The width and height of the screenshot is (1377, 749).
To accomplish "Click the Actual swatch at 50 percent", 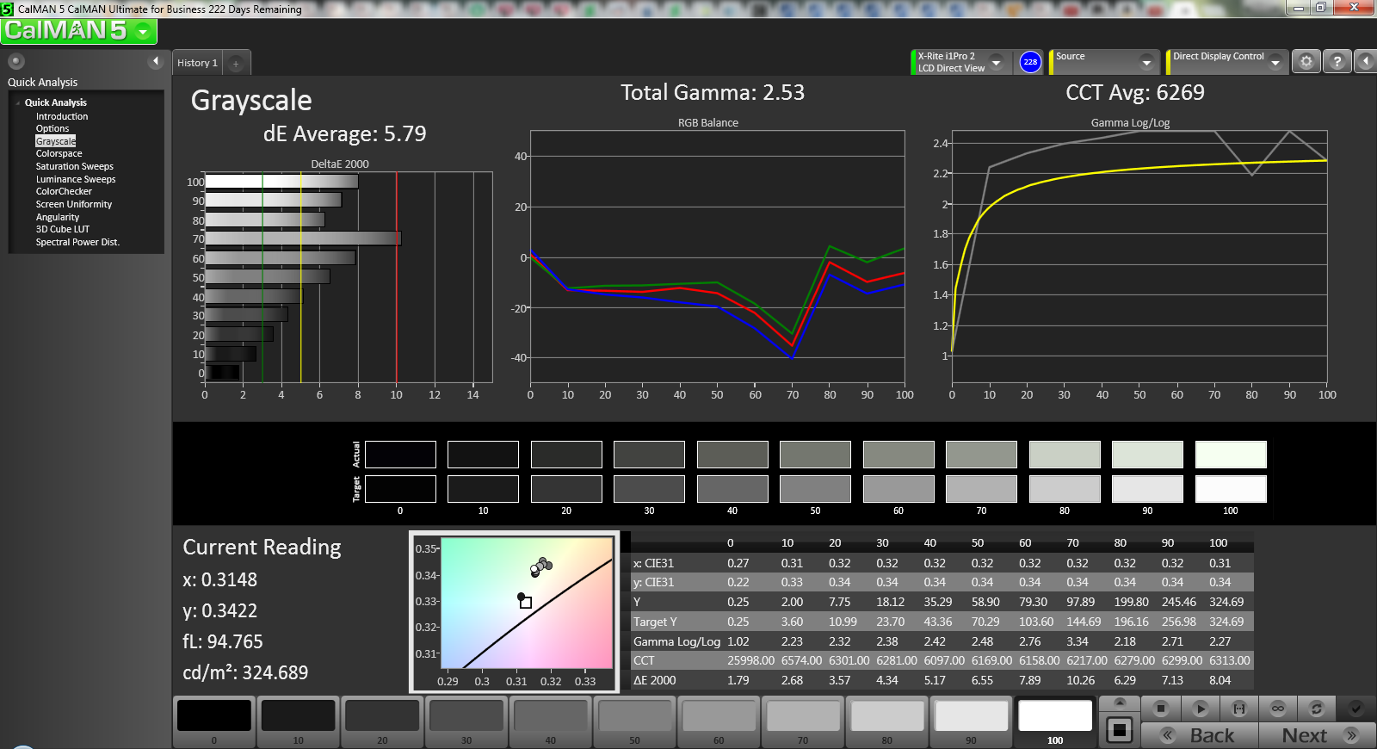I will (x=815, y=455).
